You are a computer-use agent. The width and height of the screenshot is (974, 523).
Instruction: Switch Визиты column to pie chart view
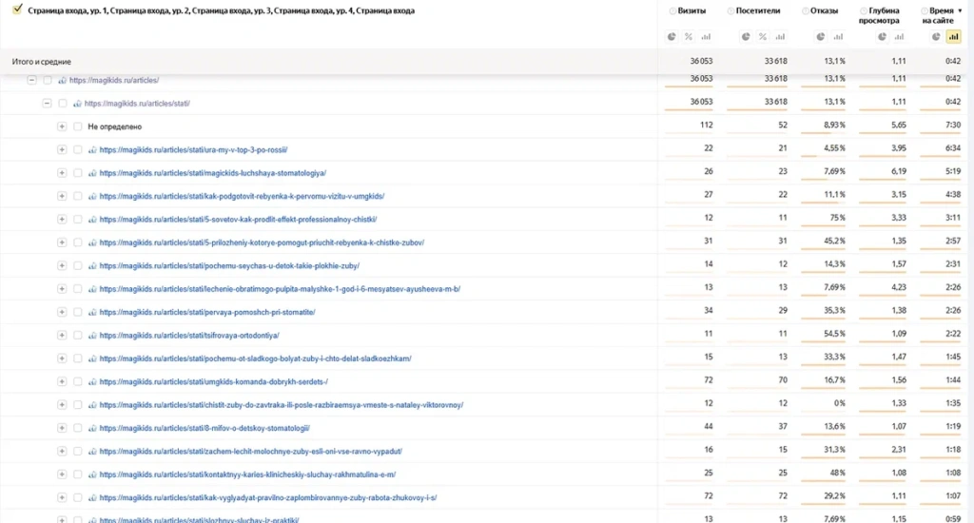672,37
